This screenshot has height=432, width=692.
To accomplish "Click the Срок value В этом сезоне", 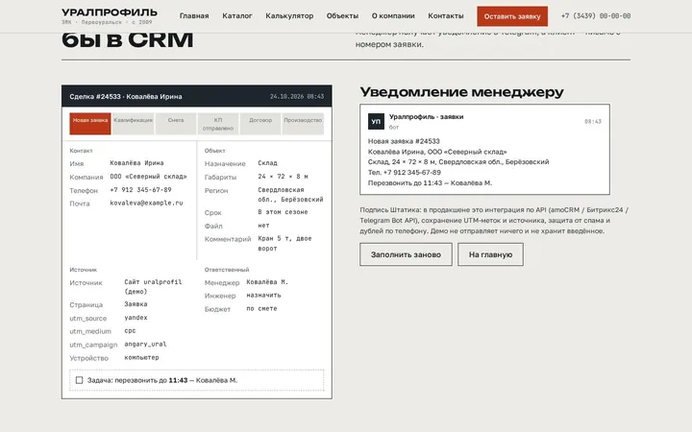I will click(283, 212).
